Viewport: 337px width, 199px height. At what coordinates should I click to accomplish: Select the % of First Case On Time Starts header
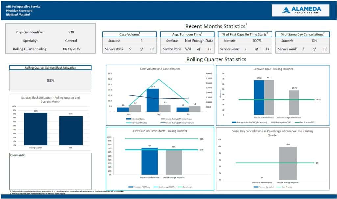pyautogui.click(x=245, y=34)
